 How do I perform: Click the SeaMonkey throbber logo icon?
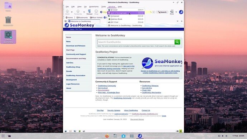(x=181, y=12)
